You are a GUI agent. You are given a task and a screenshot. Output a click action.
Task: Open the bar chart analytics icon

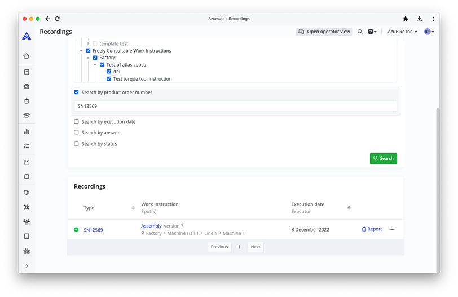(27, 132)
